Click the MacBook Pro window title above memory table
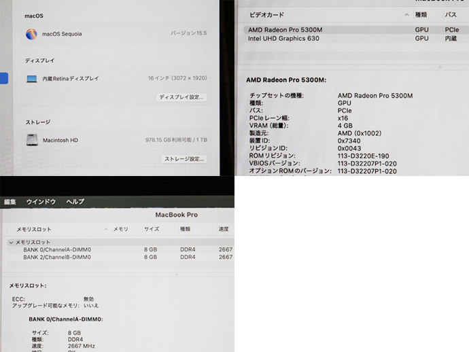This screenshot has height=352, width=469. tap(177, 215)
